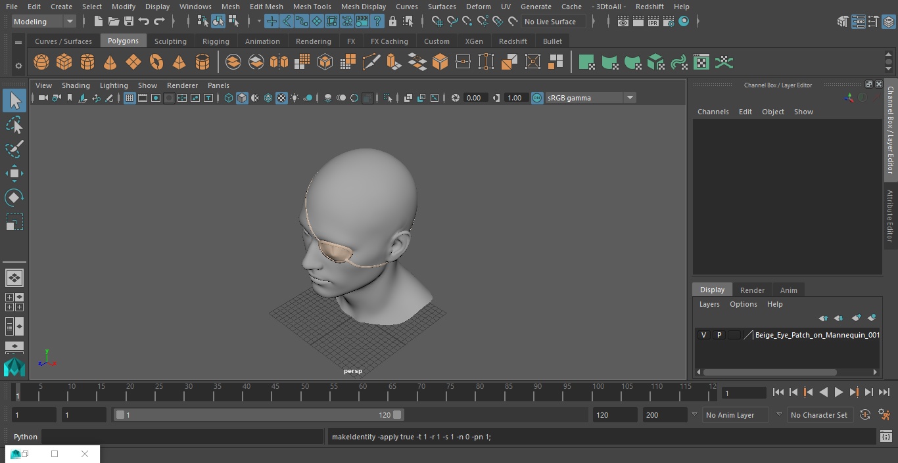898x463 pixels.
Task: Open the Channels menu in Channel Box
Action: pyautogui.click(x=713, y=112)
